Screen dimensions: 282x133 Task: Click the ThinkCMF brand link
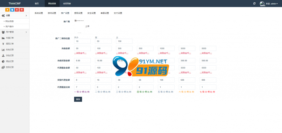(x=15, y=3)
